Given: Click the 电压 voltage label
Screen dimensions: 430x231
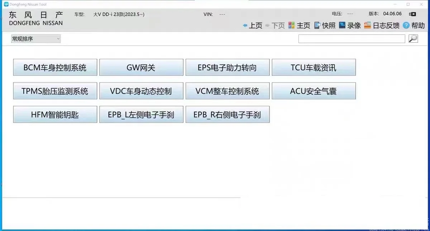Looking at the screenshot, I should 337,14.
